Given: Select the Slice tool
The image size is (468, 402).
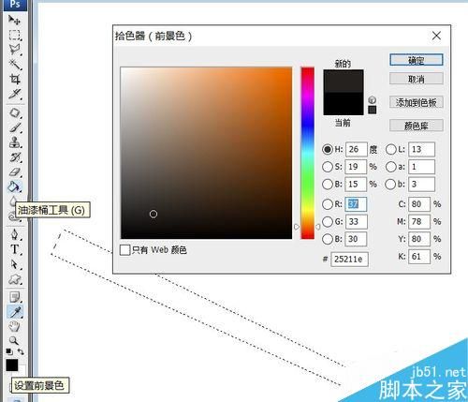Looking at the screenshot, I should pyautogui.click(x=14, y=94).
